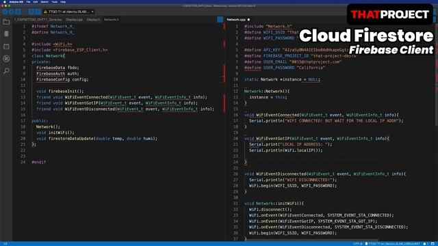
Task: Open the Library Manager sidebar icon
Action: [6, 46]
